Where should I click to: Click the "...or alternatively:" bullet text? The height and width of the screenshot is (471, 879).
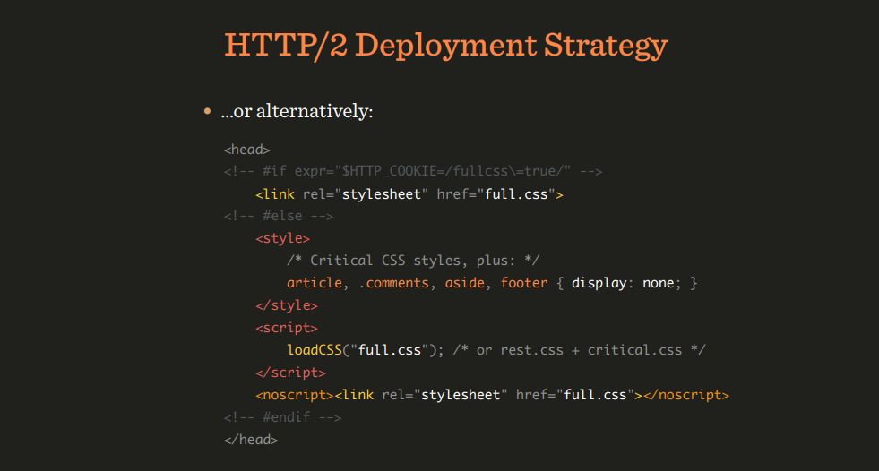coord(297,111)
